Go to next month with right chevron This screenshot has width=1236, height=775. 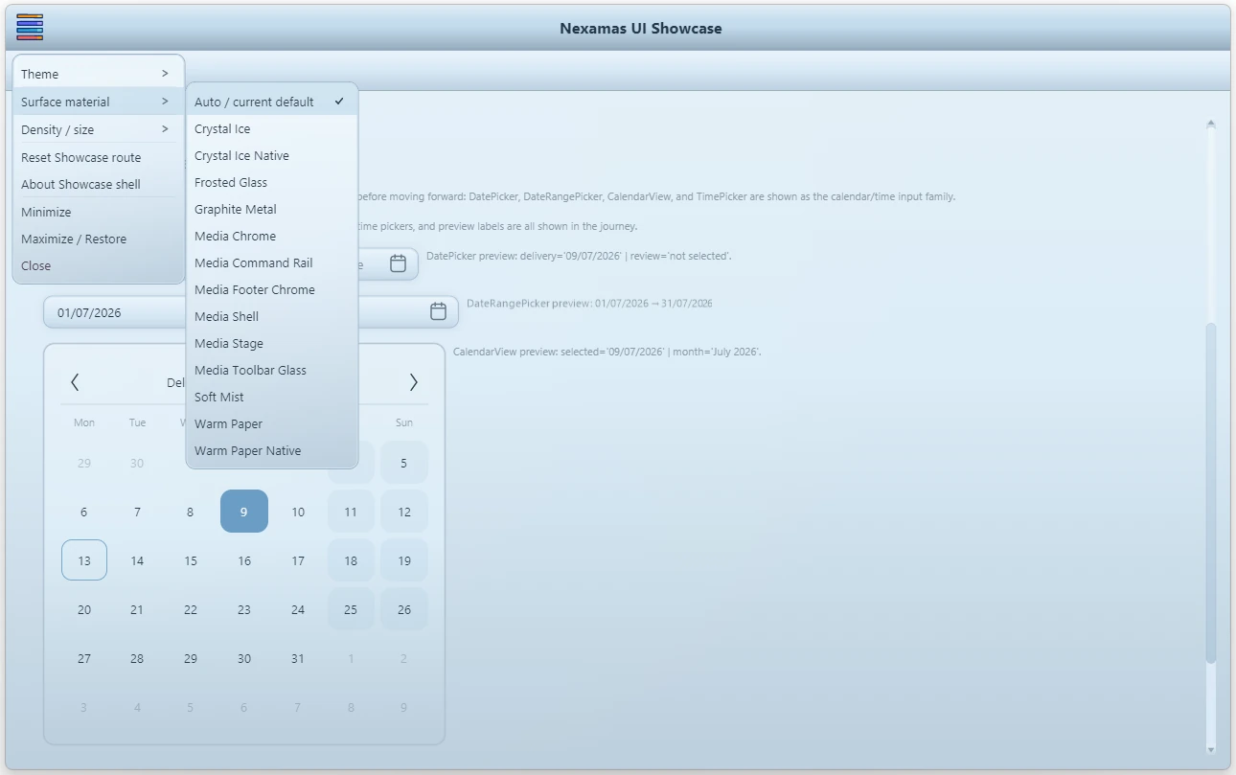pos(413,382)
